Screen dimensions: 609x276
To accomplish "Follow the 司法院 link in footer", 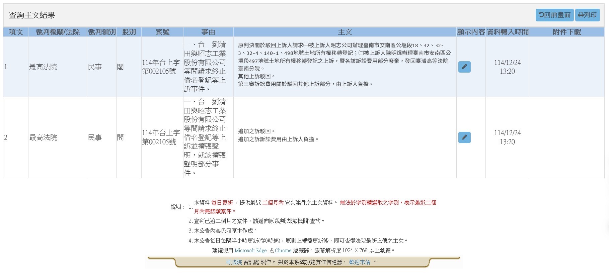I will pos(234,262).
